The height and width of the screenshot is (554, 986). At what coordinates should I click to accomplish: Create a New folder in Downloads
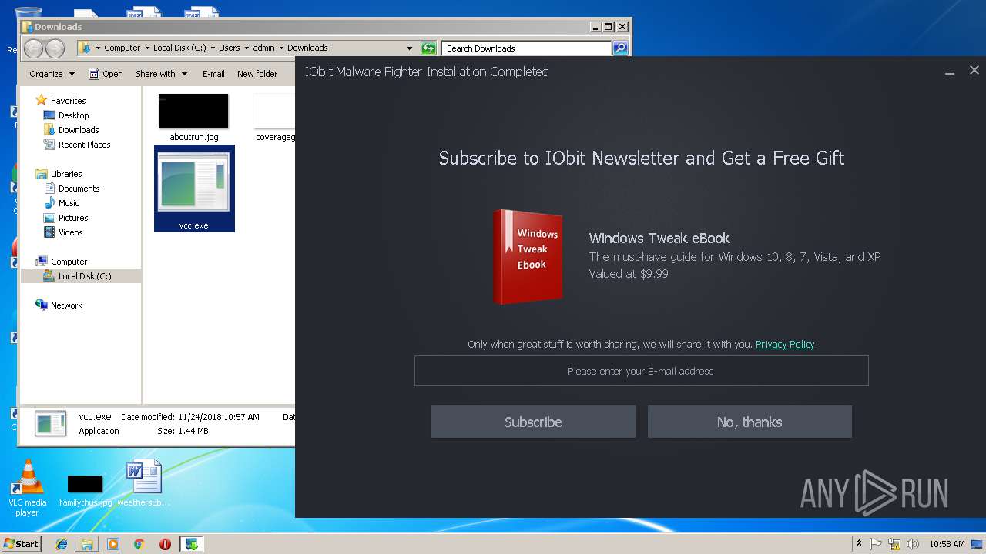coord(257,74)
